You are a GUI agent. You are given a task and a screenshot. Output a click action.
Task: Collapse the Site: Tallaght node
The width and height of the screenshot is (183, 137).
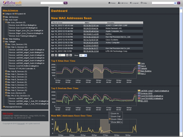tap(4, 41)
